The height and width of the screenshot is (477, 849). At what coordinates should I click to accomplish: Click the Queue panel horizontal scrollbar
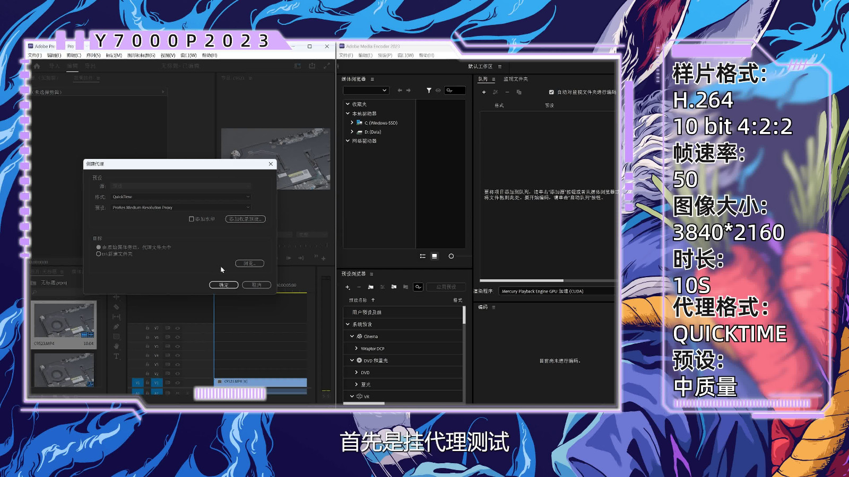[522, 280]
